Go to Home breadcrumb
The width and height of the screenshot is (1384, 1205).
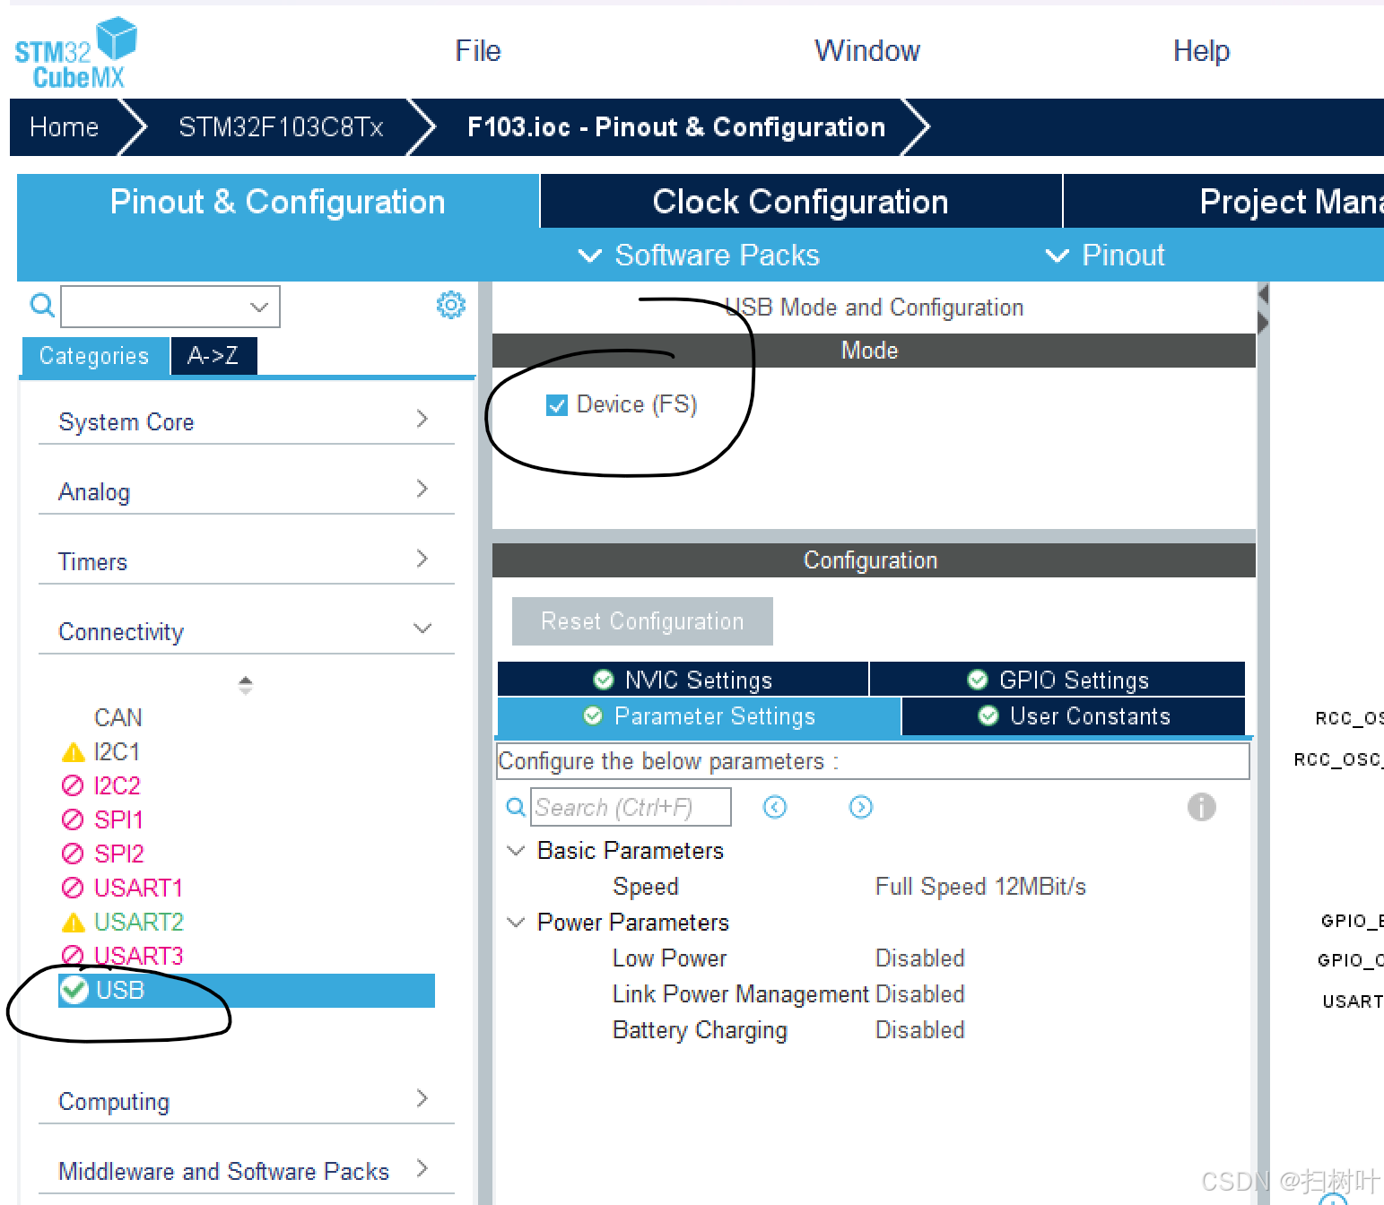click(x=64, y=127)
